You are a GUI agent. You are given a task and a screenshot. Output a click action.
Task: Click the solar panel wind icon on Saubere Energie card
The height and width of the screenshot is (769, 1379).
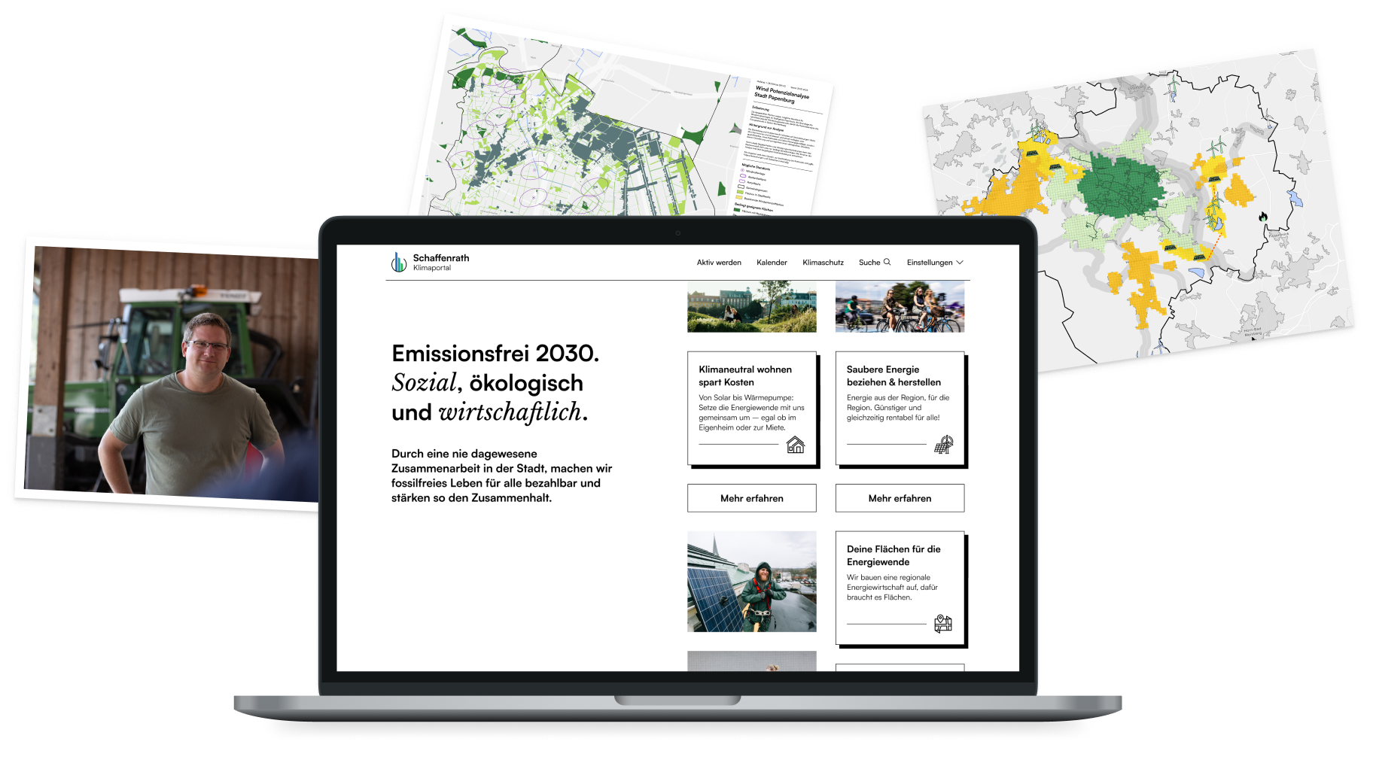(x=944, y=445)
